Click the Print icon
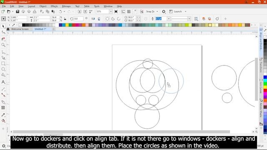267x150 pixels. (x=35, y=12)
